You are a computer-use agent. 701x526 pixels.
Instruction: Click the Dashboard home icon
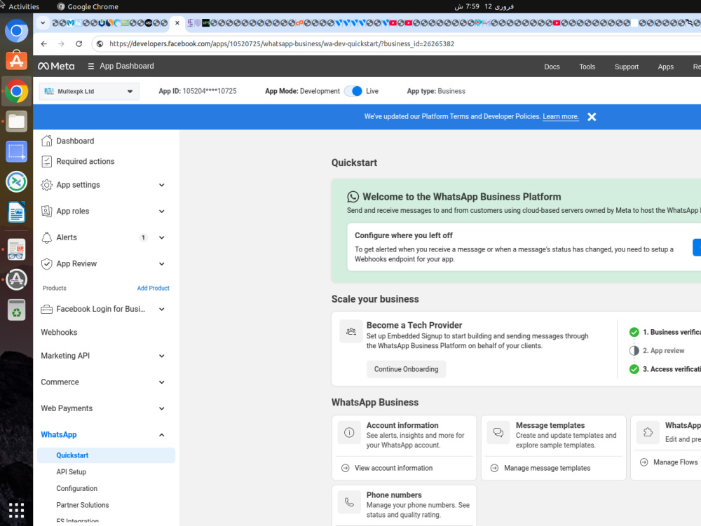pyautogui.click(x=46, y=141)
